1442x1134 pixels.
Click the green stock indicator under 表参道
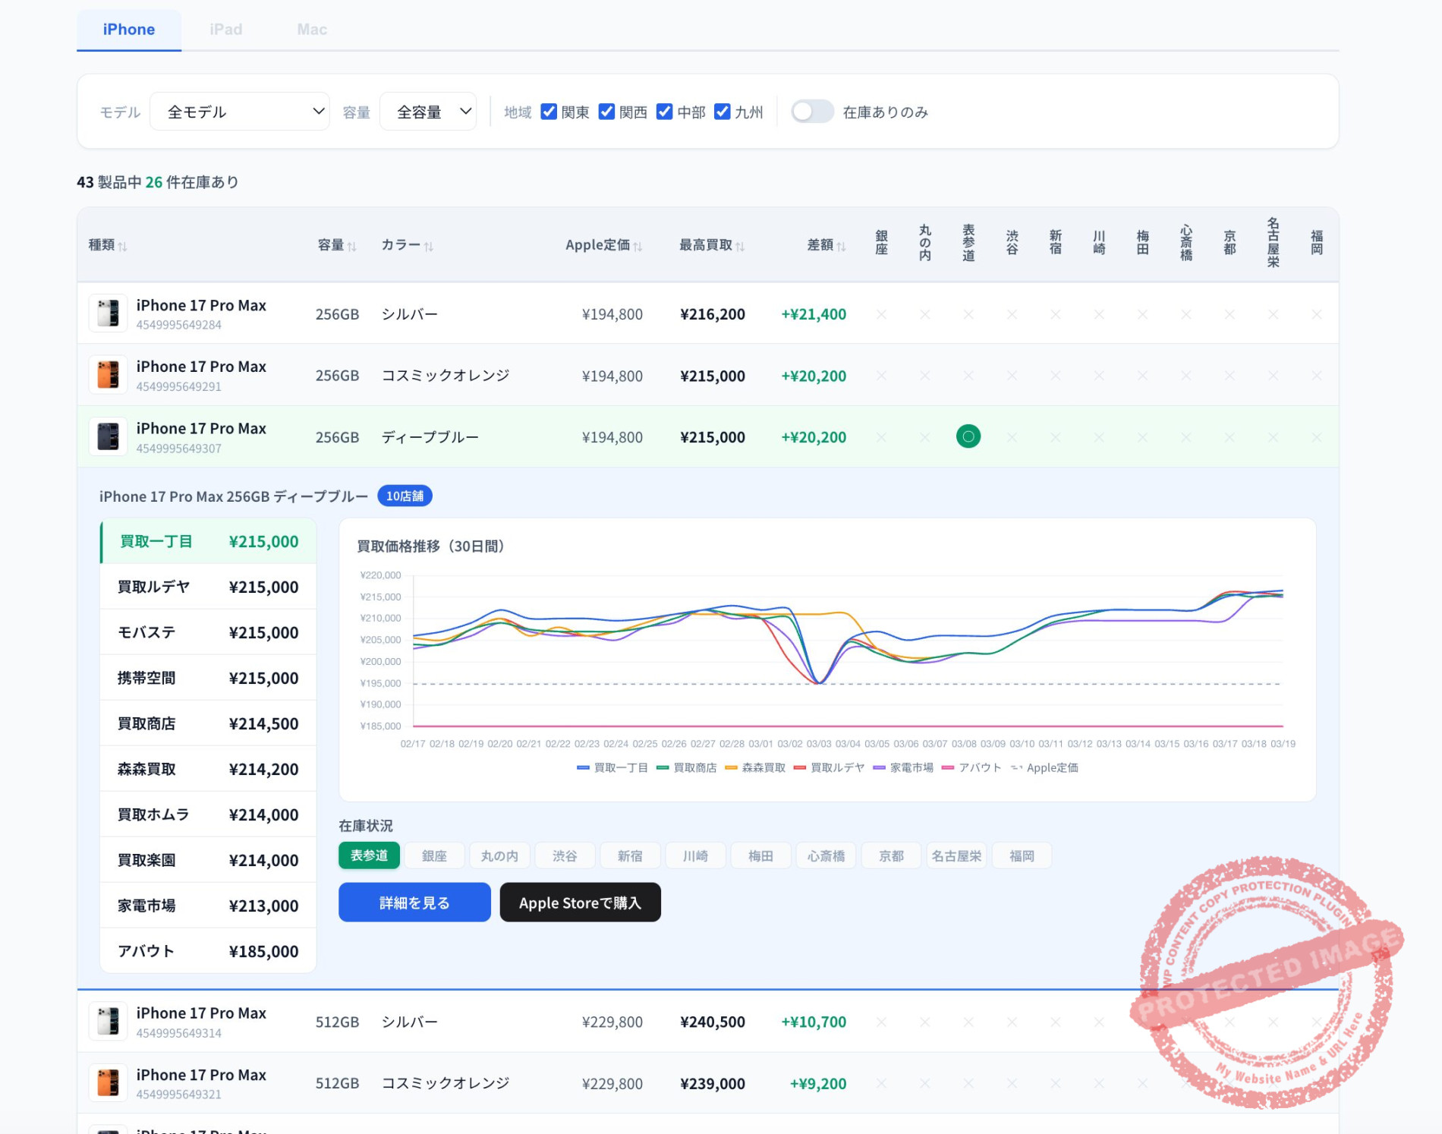point(968,436)
